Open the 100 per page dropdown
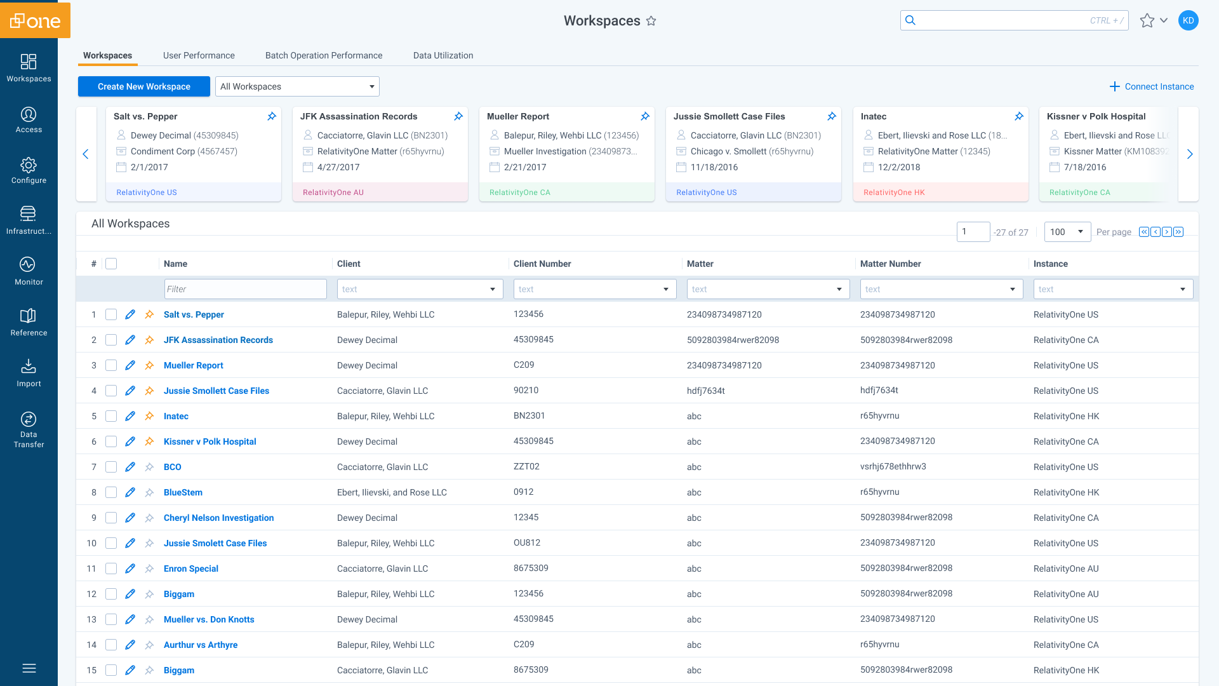 click(1067, 232)
